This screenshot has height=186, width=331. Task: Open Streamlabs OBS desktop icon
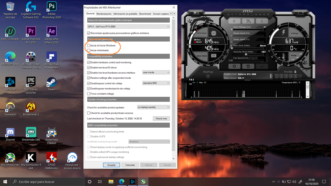tap(31, 134)
